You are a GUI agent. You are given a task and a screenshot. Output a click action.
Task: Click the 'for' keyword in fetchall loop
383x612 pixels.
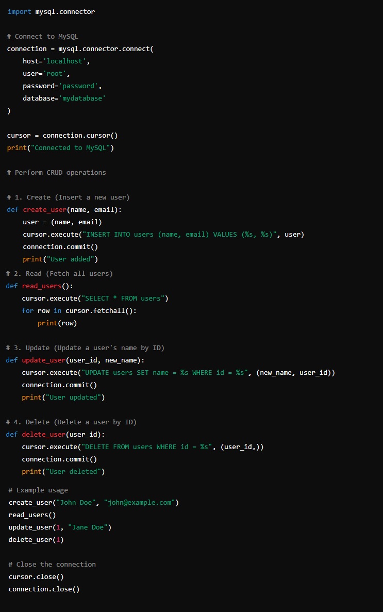tap(27, 310)
